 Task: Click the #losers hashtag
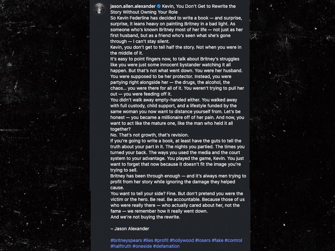[x=203, y=240]
